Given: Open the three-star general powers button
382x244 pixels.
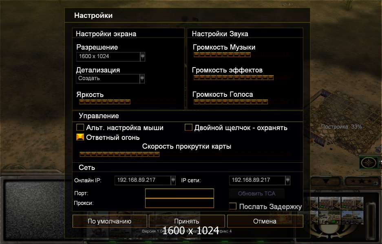Looking at the screenshot, I should click(362, 181).
